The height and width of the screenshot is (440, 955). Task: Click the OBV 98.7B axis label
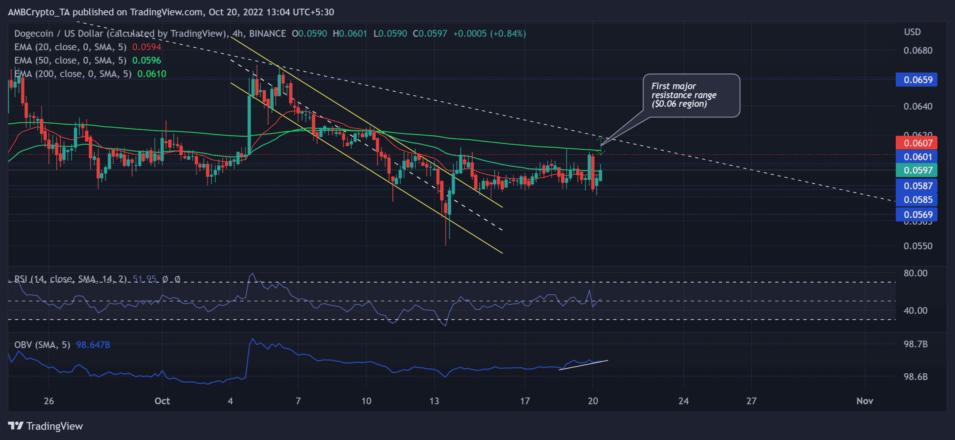click(x=915, y=344)
